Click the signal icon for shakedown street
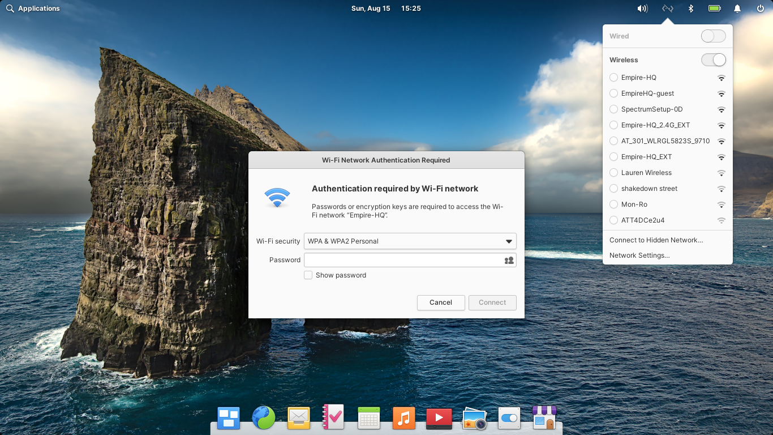Screen dimensions: 773x435 pyautogui.click(x=721, y=189)
